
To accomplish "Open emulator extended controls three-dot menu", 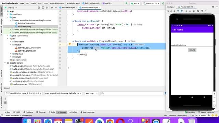I will (x=206, y=11).
